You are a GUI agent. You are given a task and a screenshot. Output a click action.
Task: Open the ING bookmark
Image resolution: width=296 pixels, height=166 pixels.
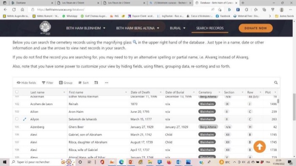pos(115,16)
